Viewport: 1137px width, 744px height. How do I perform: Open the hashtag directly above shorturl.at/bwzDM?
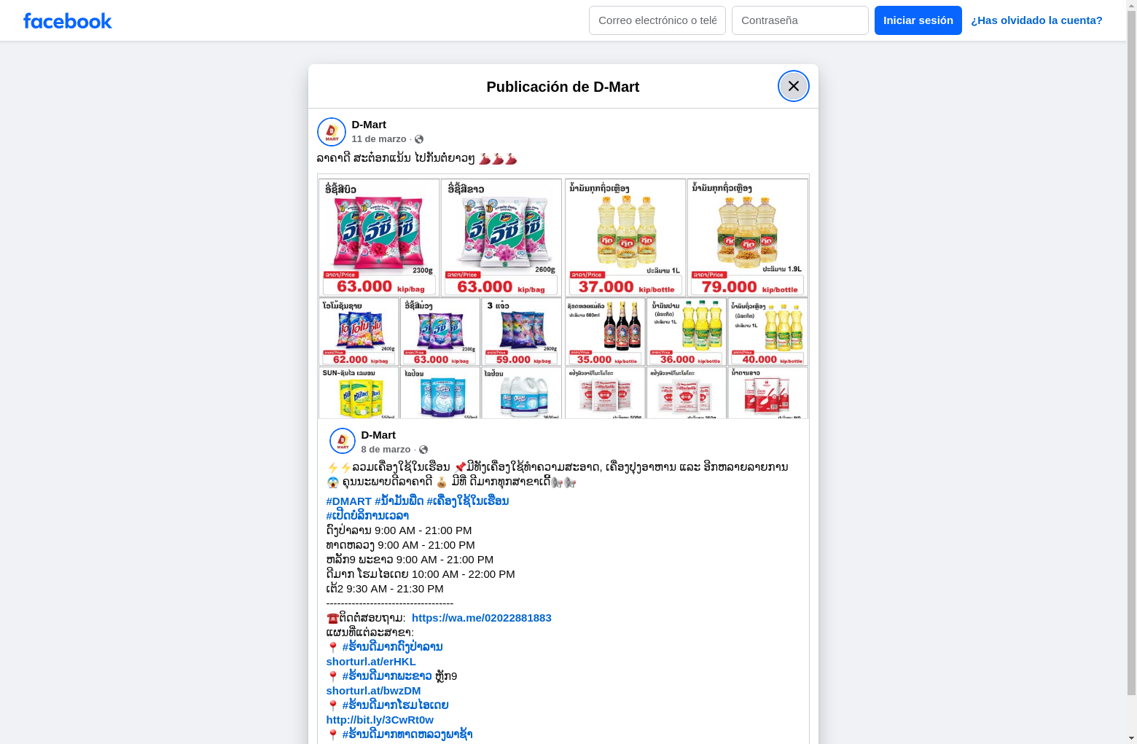(386, 676)
